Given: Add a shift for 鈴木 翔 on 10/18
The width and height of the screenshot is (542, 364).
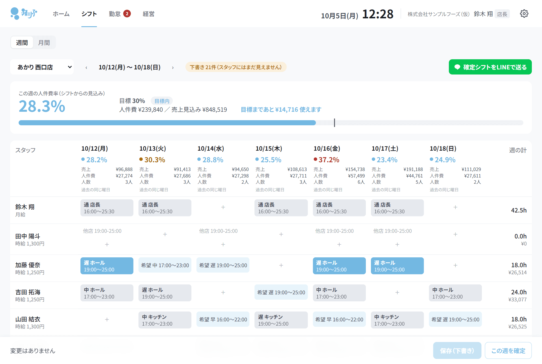Looking at the screenshot, I should click(x=455, y=207).
